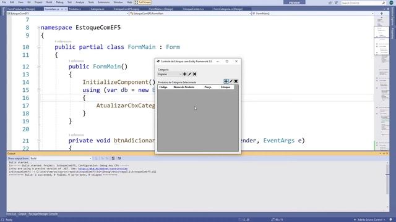Close the Output panel with its X
This screenshot has width=396, height=222.
pyautogui.click(x=387, y=154)
